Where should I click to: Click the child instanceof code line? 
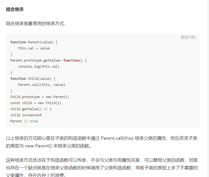(26, 115)
